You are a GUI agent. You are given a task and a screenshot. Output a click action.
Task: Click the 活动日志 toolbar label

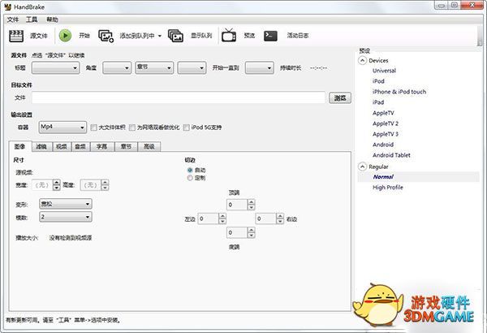point(298,36)
